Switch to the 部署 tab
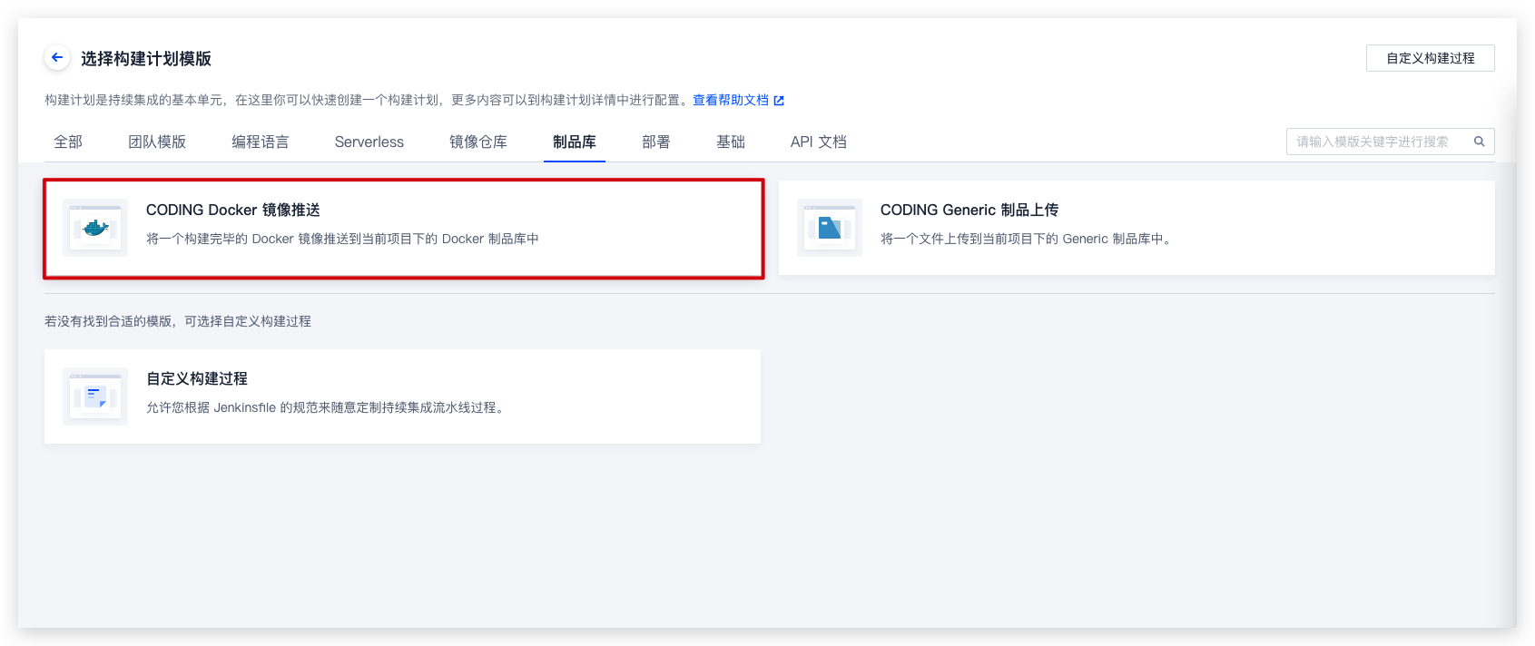 (656, 142)
